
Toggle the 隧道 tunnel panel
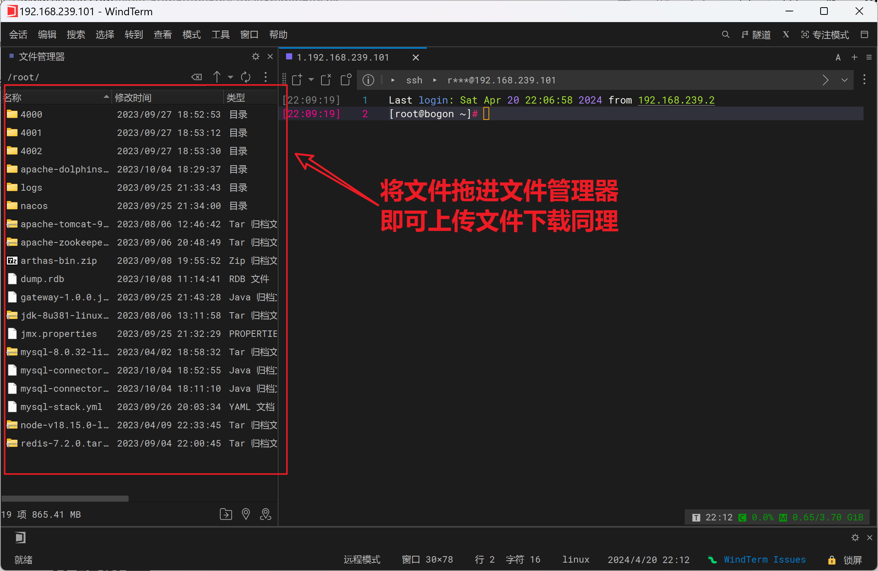756,35
